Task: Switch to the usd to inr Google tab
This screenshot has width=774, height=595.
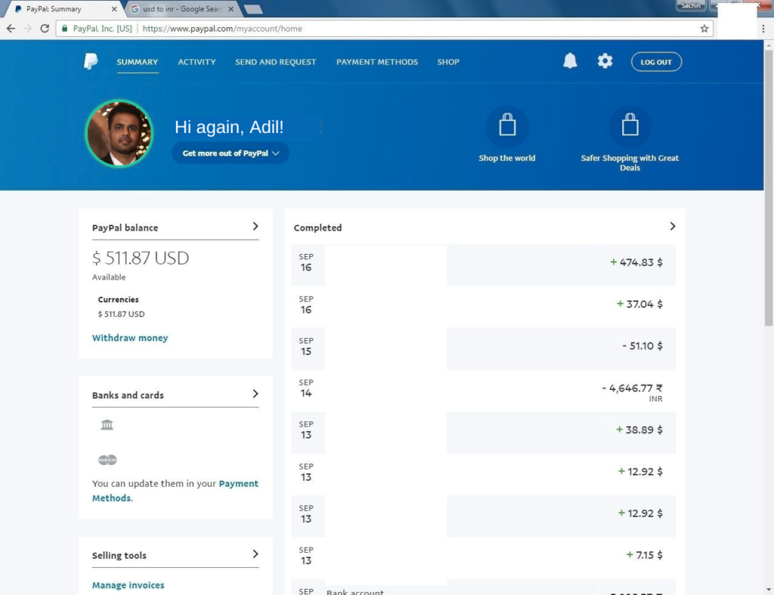Action: tap(180, 9)
